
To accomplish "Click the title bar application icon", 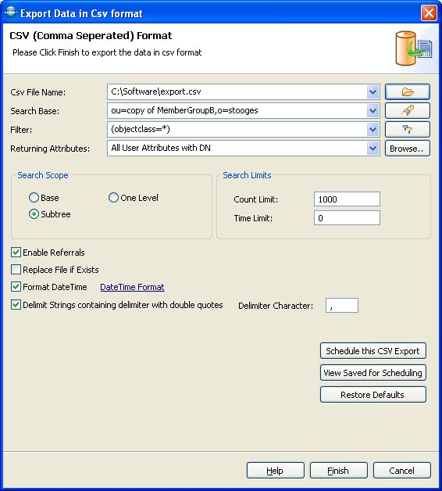I will click(11, 13).
